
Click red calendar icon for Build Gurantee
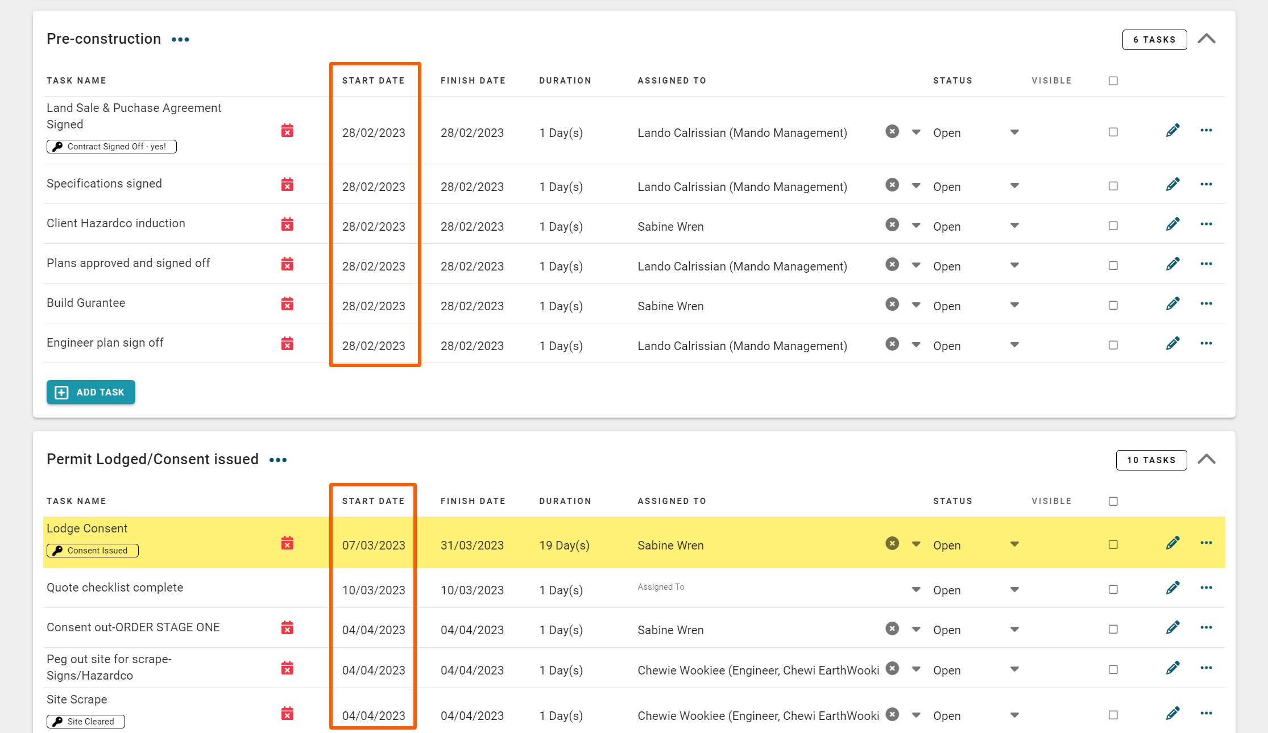click(287, 304)
